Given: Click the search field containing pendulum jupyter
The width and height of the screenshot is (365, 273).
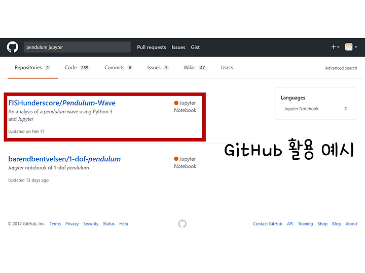Looking at the screenshot, I should [77, 47].
